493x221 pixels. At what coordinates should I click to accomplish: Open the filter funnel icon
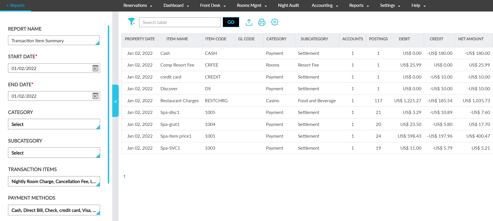[131, 22]
